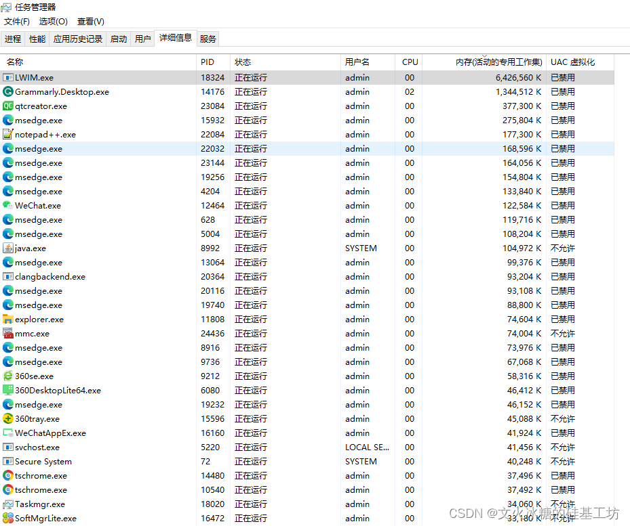Select msedge.exe row with PID 20116
Image resolution: width=630 pixels, height=526 pixels.
pos(307,291)
